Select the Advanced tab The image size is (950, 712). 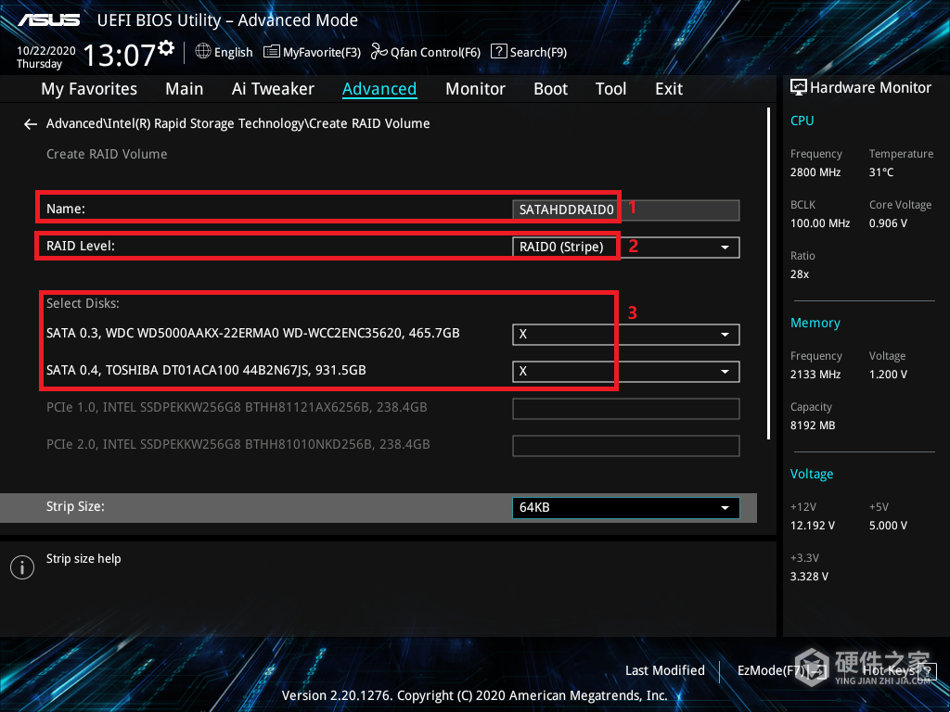pyautogui.click(x=379, y=89)
